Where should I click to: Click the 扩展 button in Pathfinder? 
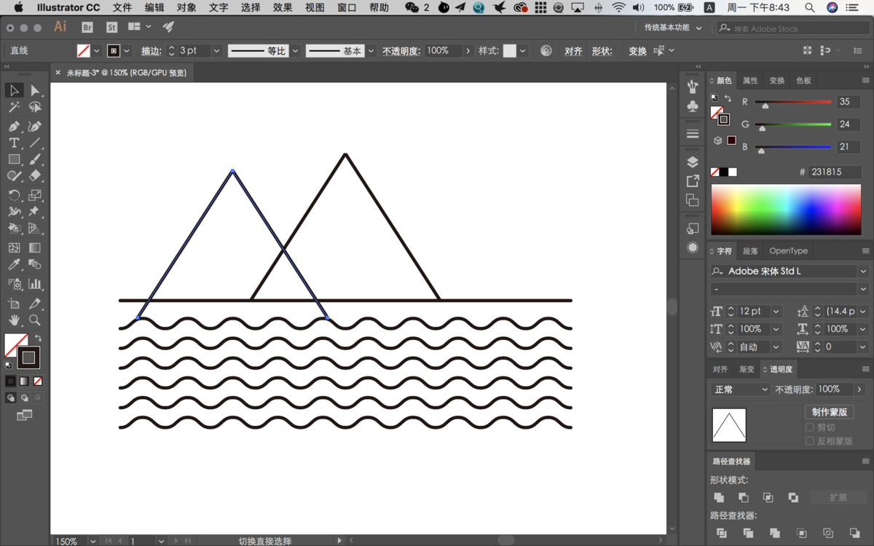838,497
